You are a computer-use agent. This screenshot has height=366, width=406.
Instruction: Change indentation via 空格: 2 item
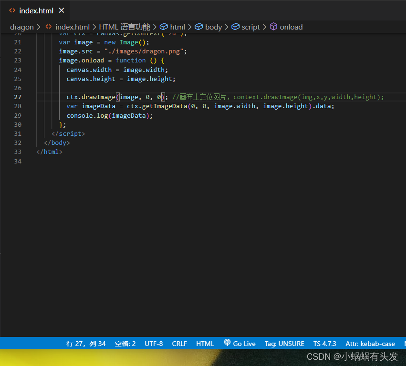coord(125,343)
